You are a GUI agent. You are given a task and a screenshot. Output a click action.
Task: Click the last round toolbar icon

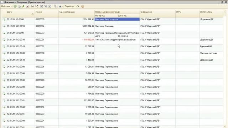tap(83, 6)
